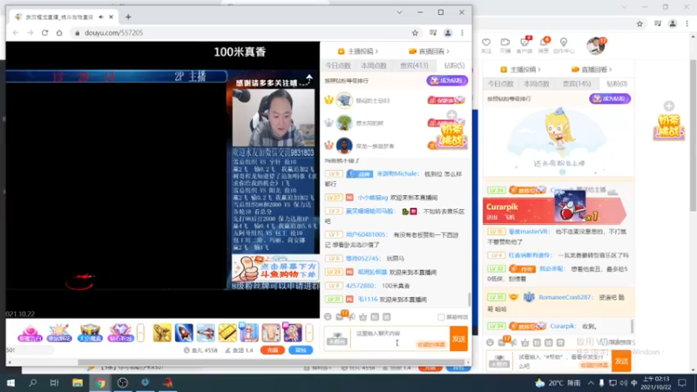This screenshot has width=697, height=392.
Task: Open mail icon with 17 badge
Action: 340,316
